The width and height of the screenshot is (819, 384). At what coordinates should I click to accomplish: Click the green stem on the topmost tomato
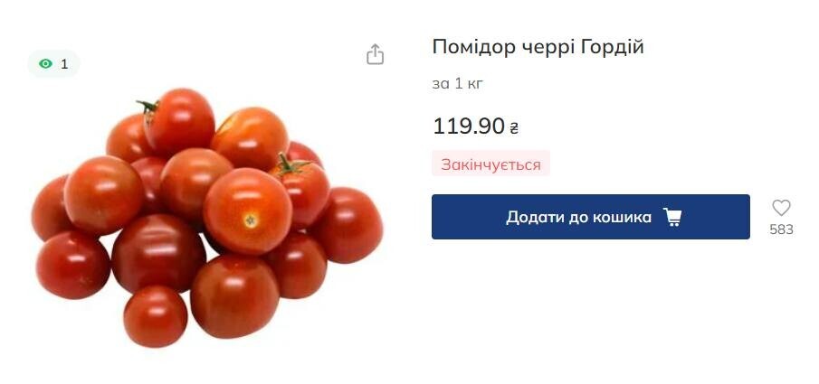tap(148, 107)
